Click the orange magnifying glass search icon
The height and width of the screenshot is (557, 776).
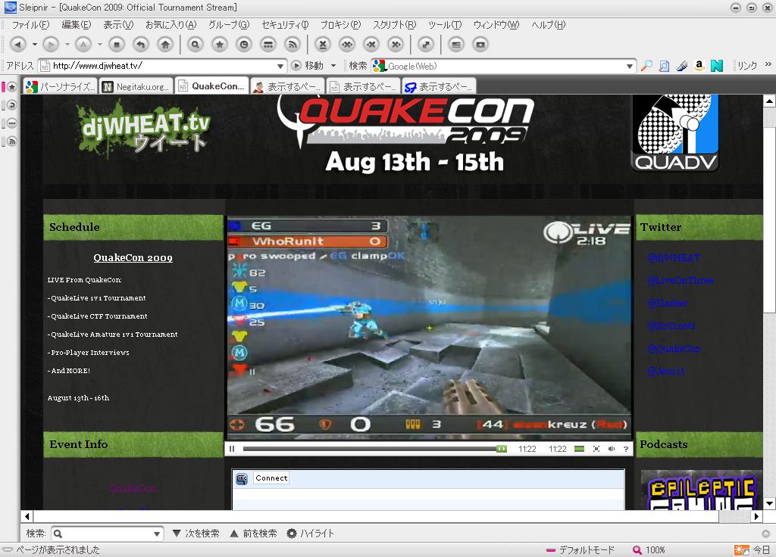point(646,66)
